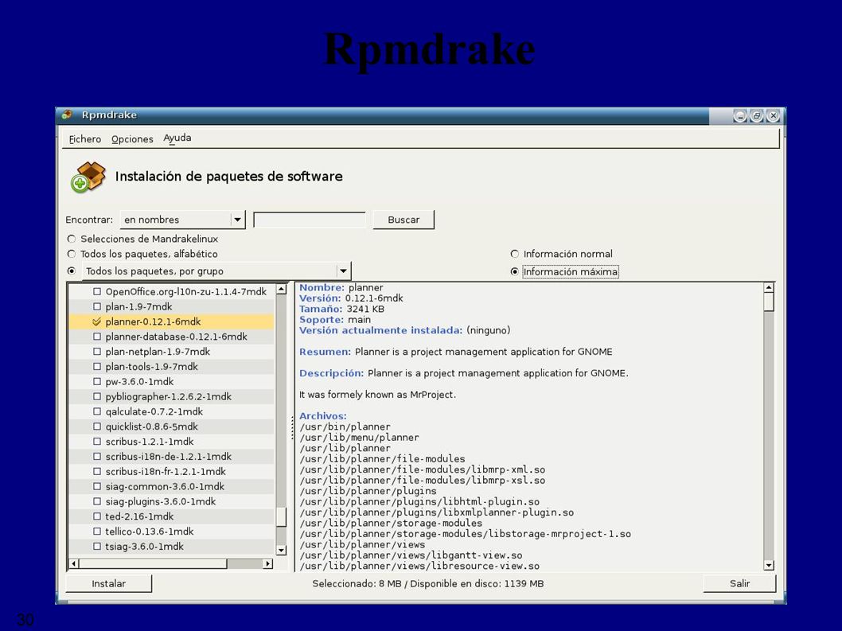The width and height of the screenshot is (842, 631).
Task: Check the quicklist-0.8.6-5mdk package
Action: click(x=96, y=427)
